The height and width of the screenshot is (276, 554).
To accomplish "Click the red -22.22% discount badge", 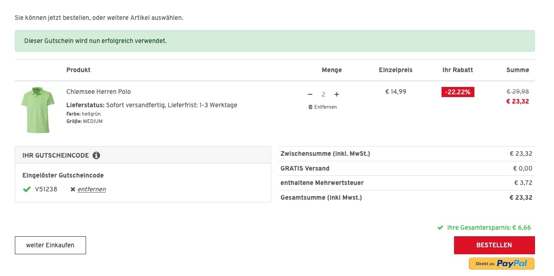I will point(458,92).
